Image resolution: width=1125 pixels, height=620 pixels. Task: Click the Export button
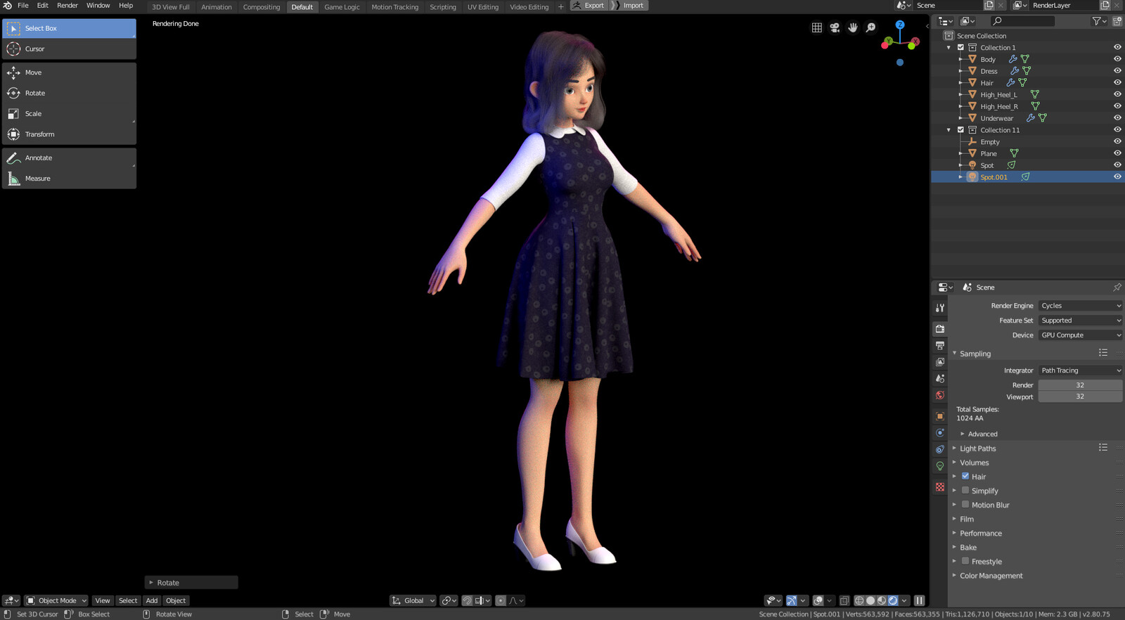[589, 6]
